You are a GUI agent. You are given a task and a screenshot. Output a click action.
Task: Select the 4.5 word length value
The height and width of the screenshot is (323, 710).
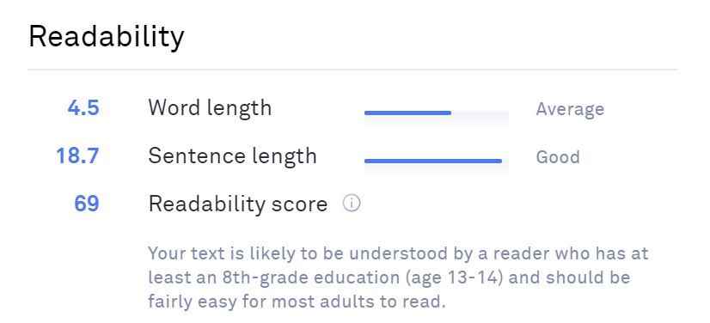click(x=83, y=108)
